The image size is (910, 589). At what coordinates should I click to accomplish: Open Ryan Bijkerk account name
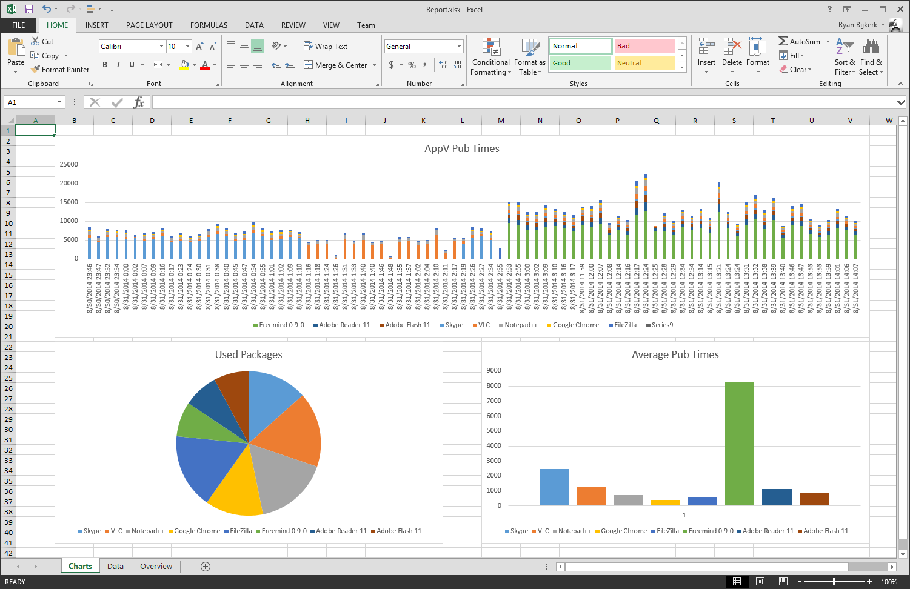(x=857, y=25)
